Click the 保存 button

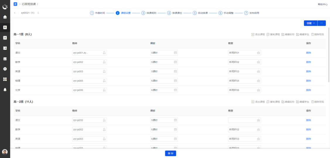tap(170, 153)
